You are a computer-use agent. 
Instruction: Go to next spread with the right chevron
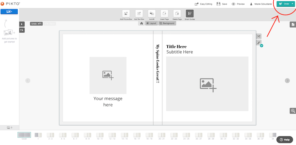click(287, 80)
